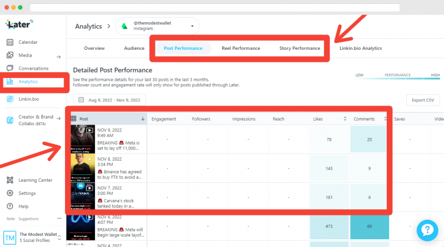Image resolution: width=444 pixels, height=247 pixels.
Task: Expand the Creator & Brand Collabs arrow
Action: [x=58, y=119]
